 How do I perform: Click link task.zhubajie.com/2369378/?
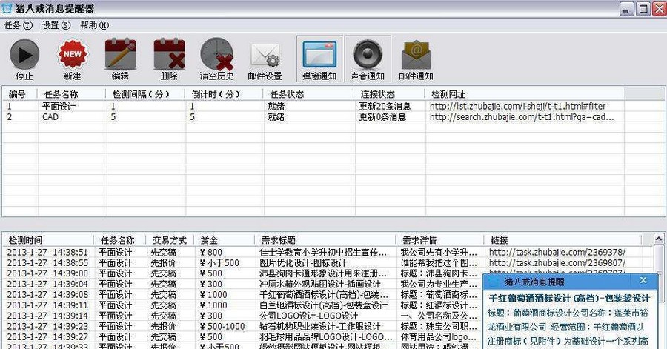pyautogui.click(x=557, y=252)
